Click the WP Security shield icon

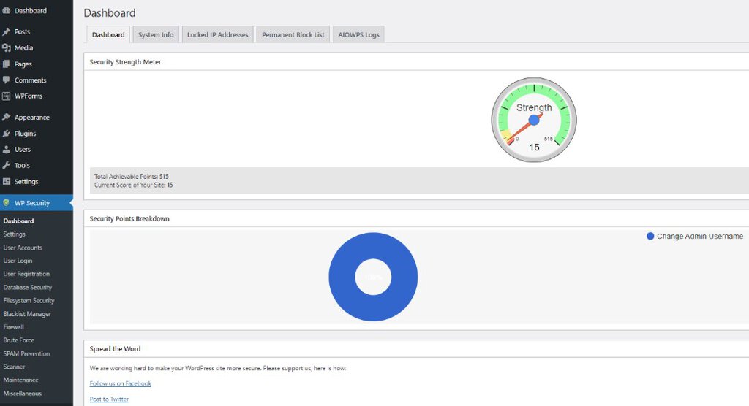[x=6, y=203]
